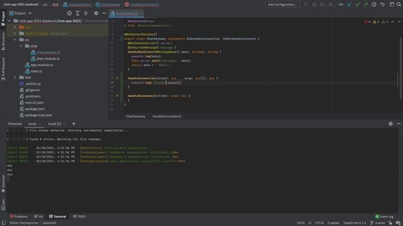
Task: Open Terminal panel settings gear
Action: (x=390, y=124)
